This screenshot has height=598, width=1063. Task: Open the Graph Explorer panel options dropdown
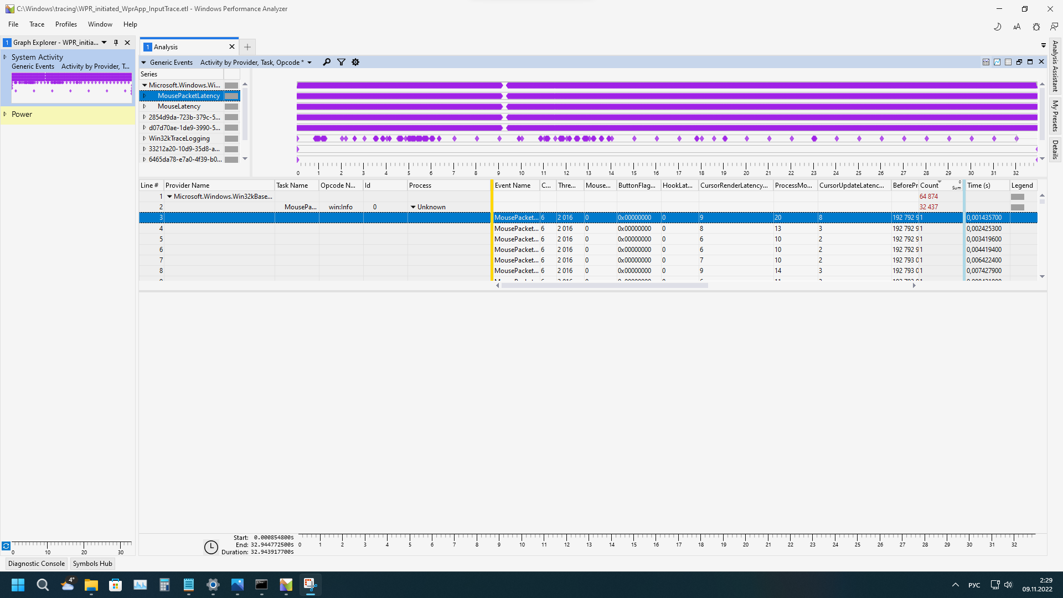coord(104,43)
